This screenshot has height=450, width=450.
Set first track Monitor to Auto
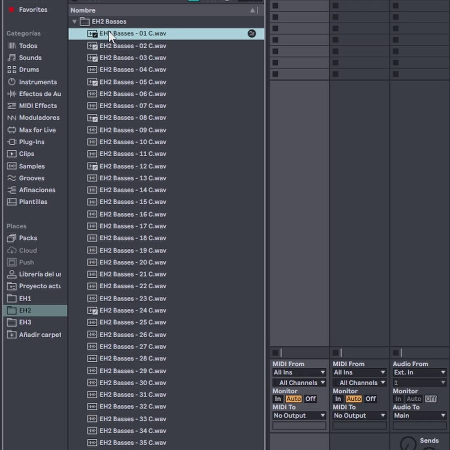294,399
